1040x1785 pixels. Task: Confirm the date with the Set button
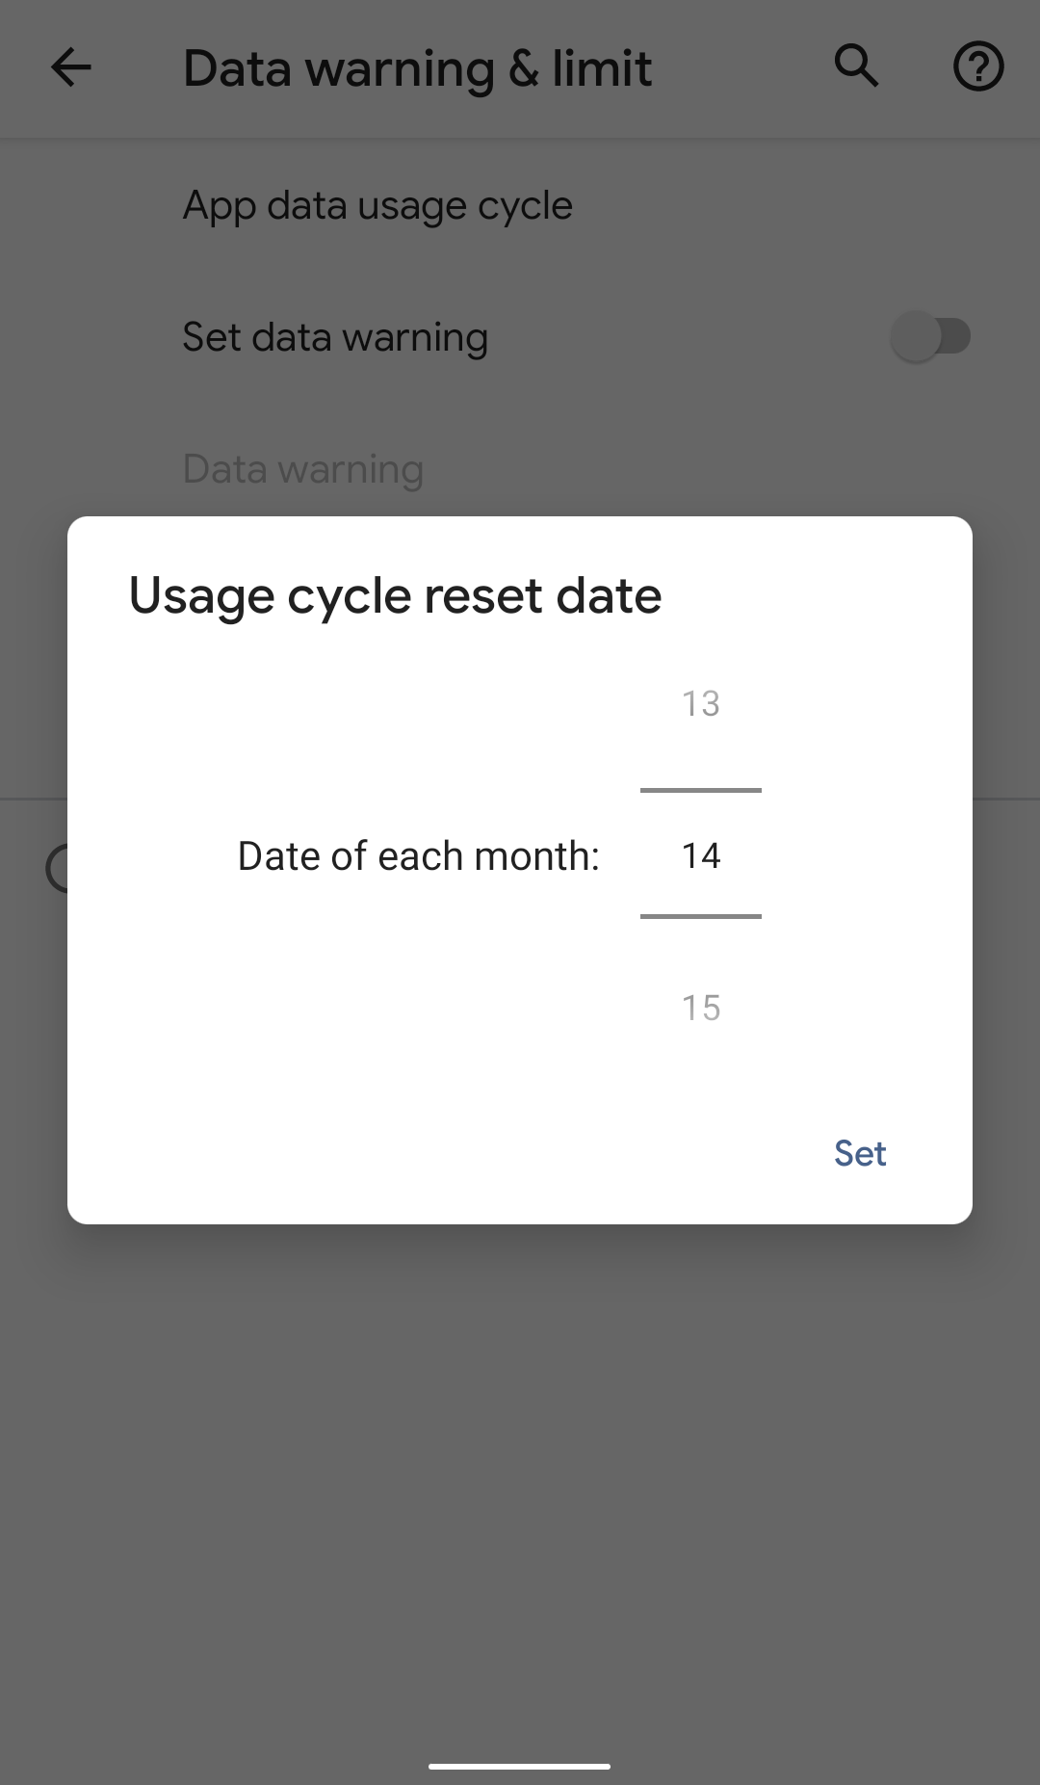860,1153
